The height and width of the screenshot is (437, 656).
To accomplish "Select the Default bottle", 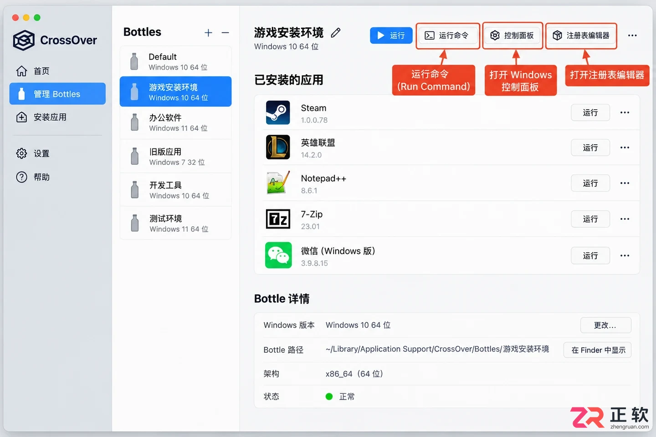I will tap(175, 61).
